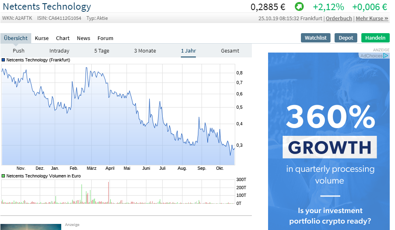Viewport: 395px width, 230px height.
Task: Switch to the Übersicht tab
Action: coord(16,38)
